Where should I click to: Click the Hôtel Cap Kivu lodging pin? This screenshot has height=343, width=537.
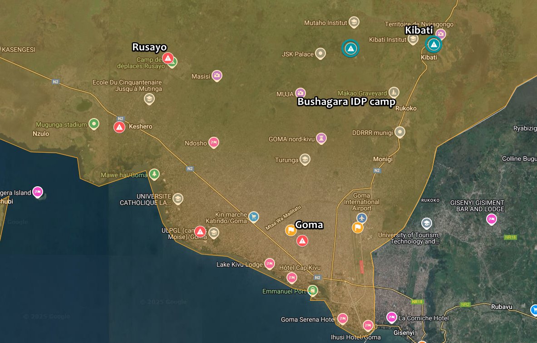(291, 277)
